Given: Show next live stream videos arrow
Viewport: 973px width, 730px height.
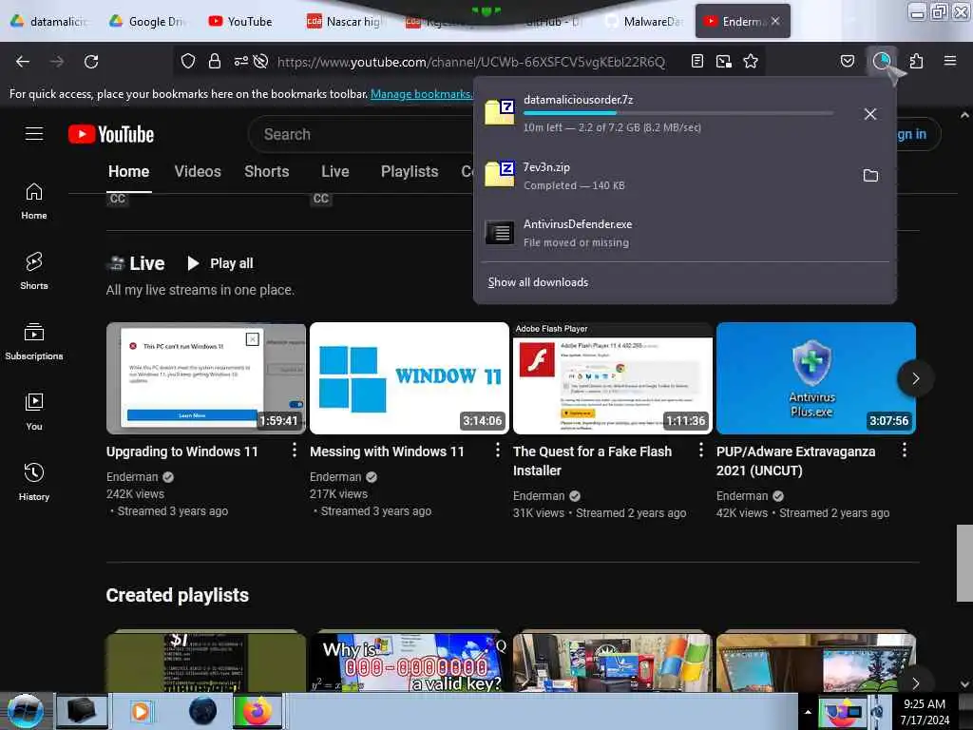Looking at the screenshot, I should click(x=915, y=378).
